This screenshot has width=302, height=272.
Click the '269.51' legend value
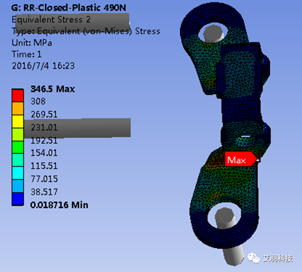(x=44, y=115)
